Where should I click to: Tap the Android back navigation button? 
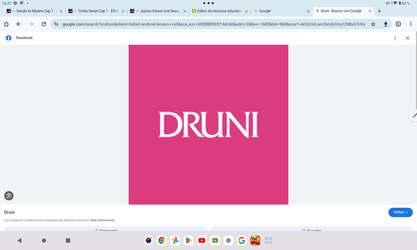point(20,240)
